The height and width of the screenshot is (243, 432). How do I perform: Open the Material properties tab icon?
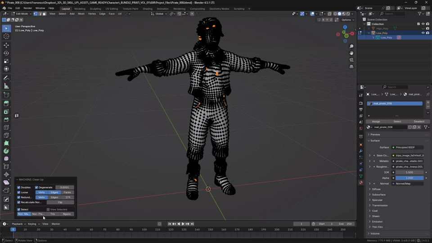point(361,183)
